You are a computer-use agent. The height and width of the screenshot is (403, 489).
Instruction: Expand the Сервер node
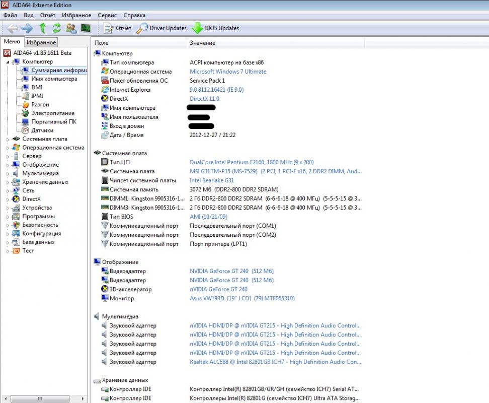8,157
